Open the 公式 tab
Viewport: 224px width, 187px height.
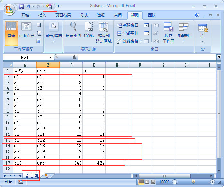pos(84,15)
